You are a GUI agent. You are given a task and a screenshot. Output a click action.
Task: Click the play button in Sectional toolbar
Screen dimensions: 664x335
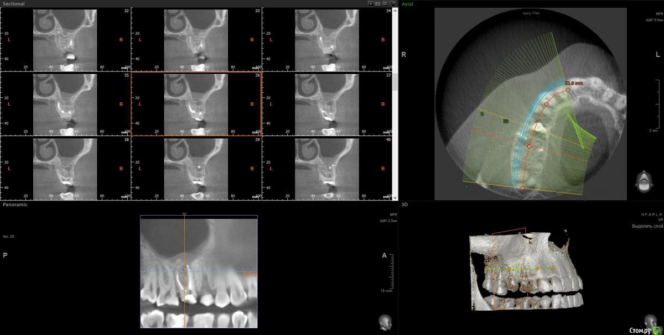pos(371,3)
